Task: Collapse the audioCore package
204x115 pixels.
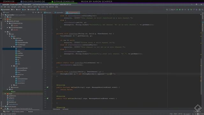Action: tap(12, 38)
